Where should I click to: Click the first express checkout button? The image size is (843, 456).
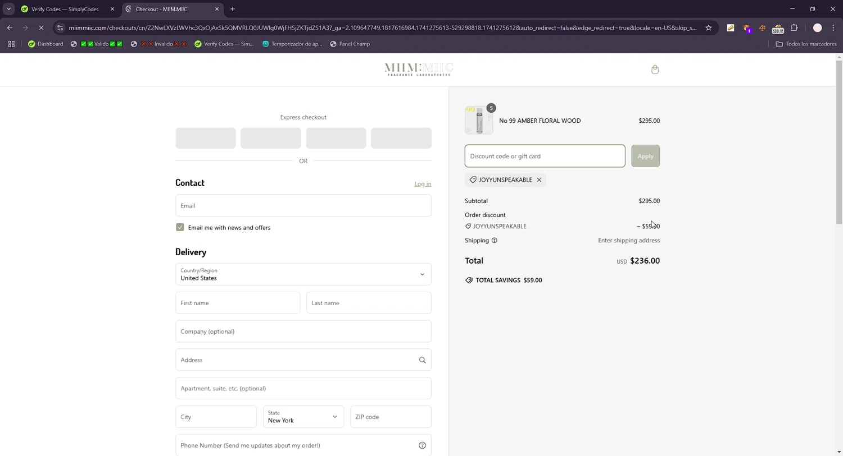tap(206, 138)
